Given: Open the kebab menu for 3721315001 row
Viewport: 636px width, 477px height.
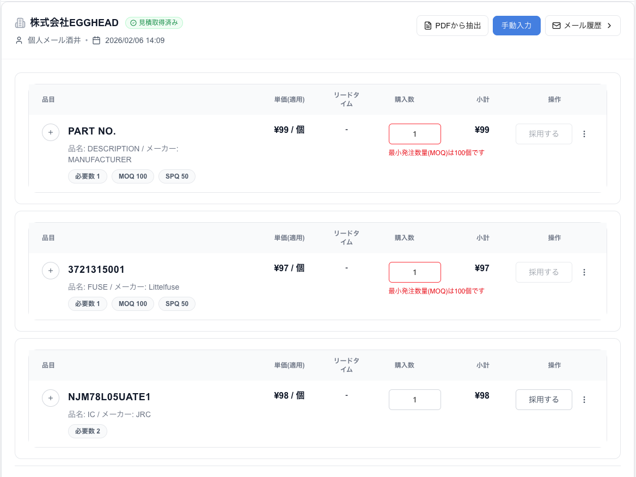Looking at the screenshot, I should 584,272.
